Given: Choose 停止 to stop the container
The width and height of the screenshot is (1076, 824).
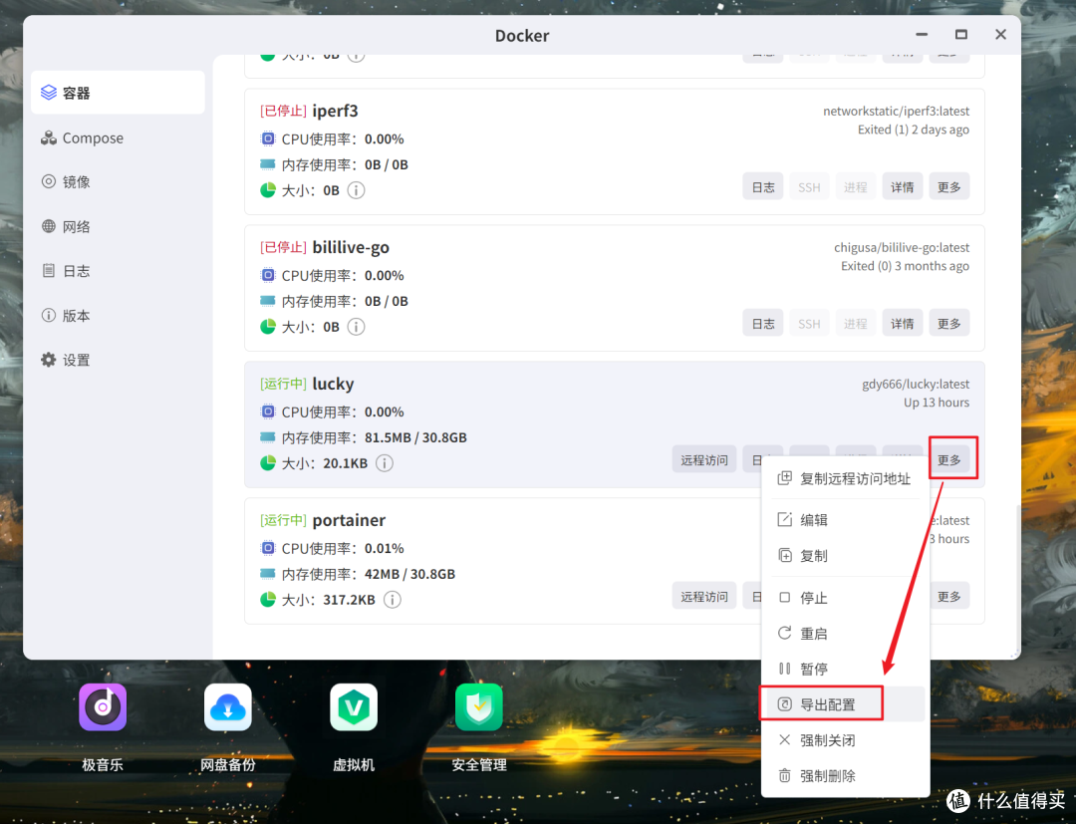Looking at the screenshot, I should point(846,598).
